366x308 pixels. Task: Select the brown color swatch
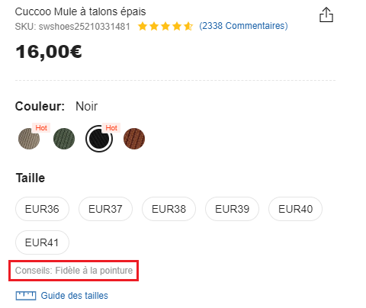[134, 139]
